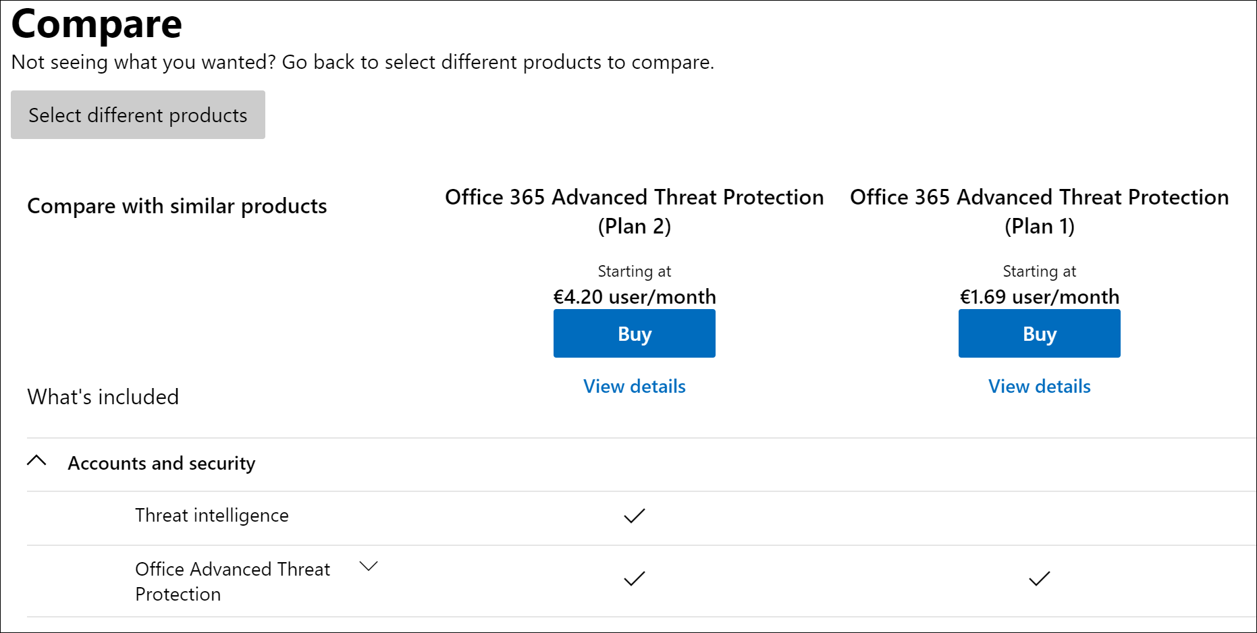Image resolution: width=1257 pixels, height=633 pixels.
Task: Collapse the Accounts and security section chevron
Action: coord(36,461)
